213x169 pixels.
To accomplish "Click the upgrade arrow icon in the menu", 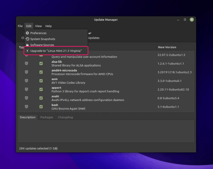I will pyautogui.click(x=27, y=51).
